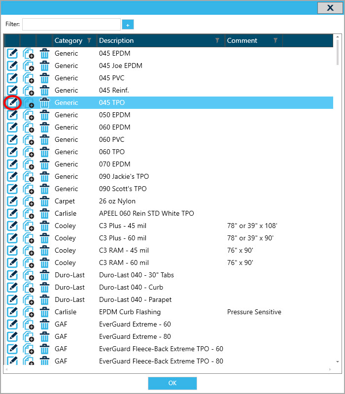Delete the 045 EPDM entry
Screen dimensions: 345x394
point(44,53)
